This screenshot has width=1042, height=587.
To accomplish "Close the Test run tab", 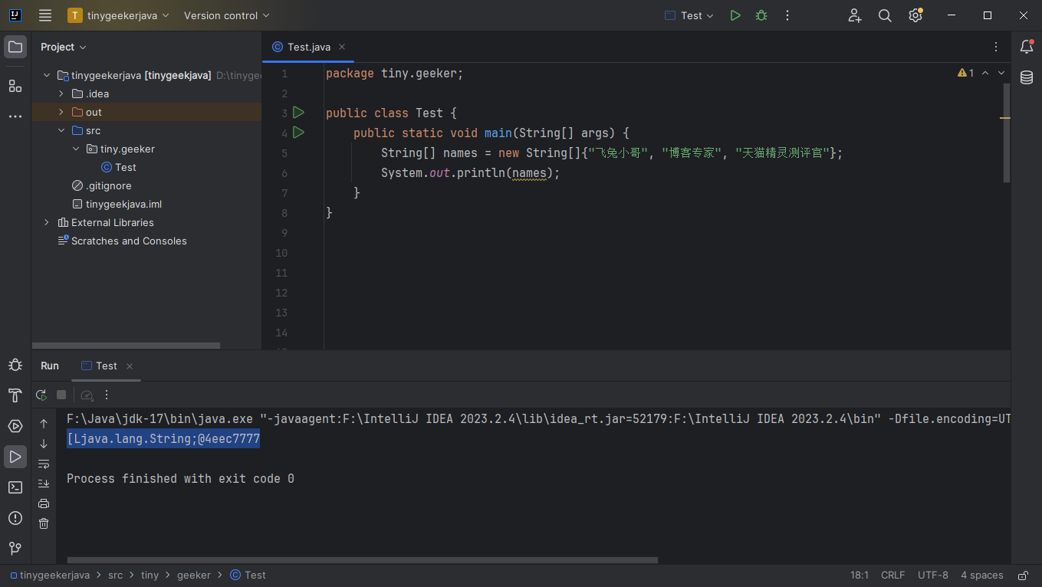I will 130,366.
